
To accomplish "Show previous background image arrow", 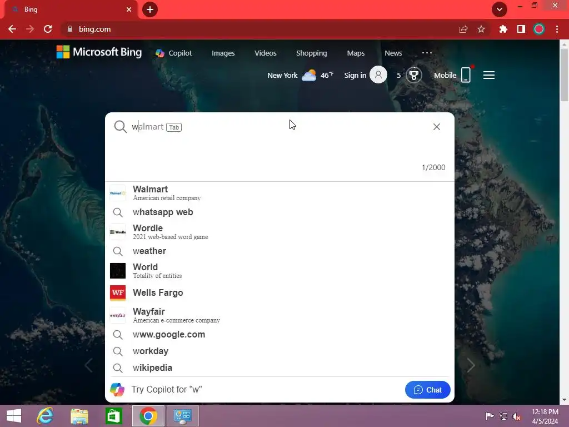I will point(88,365).
